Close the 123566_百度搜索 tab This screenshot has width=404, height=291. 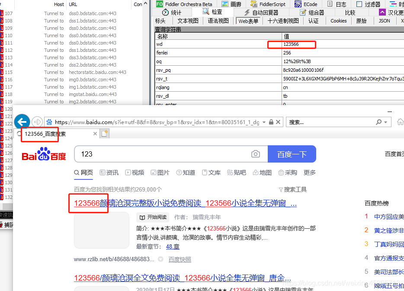(95, 134)
